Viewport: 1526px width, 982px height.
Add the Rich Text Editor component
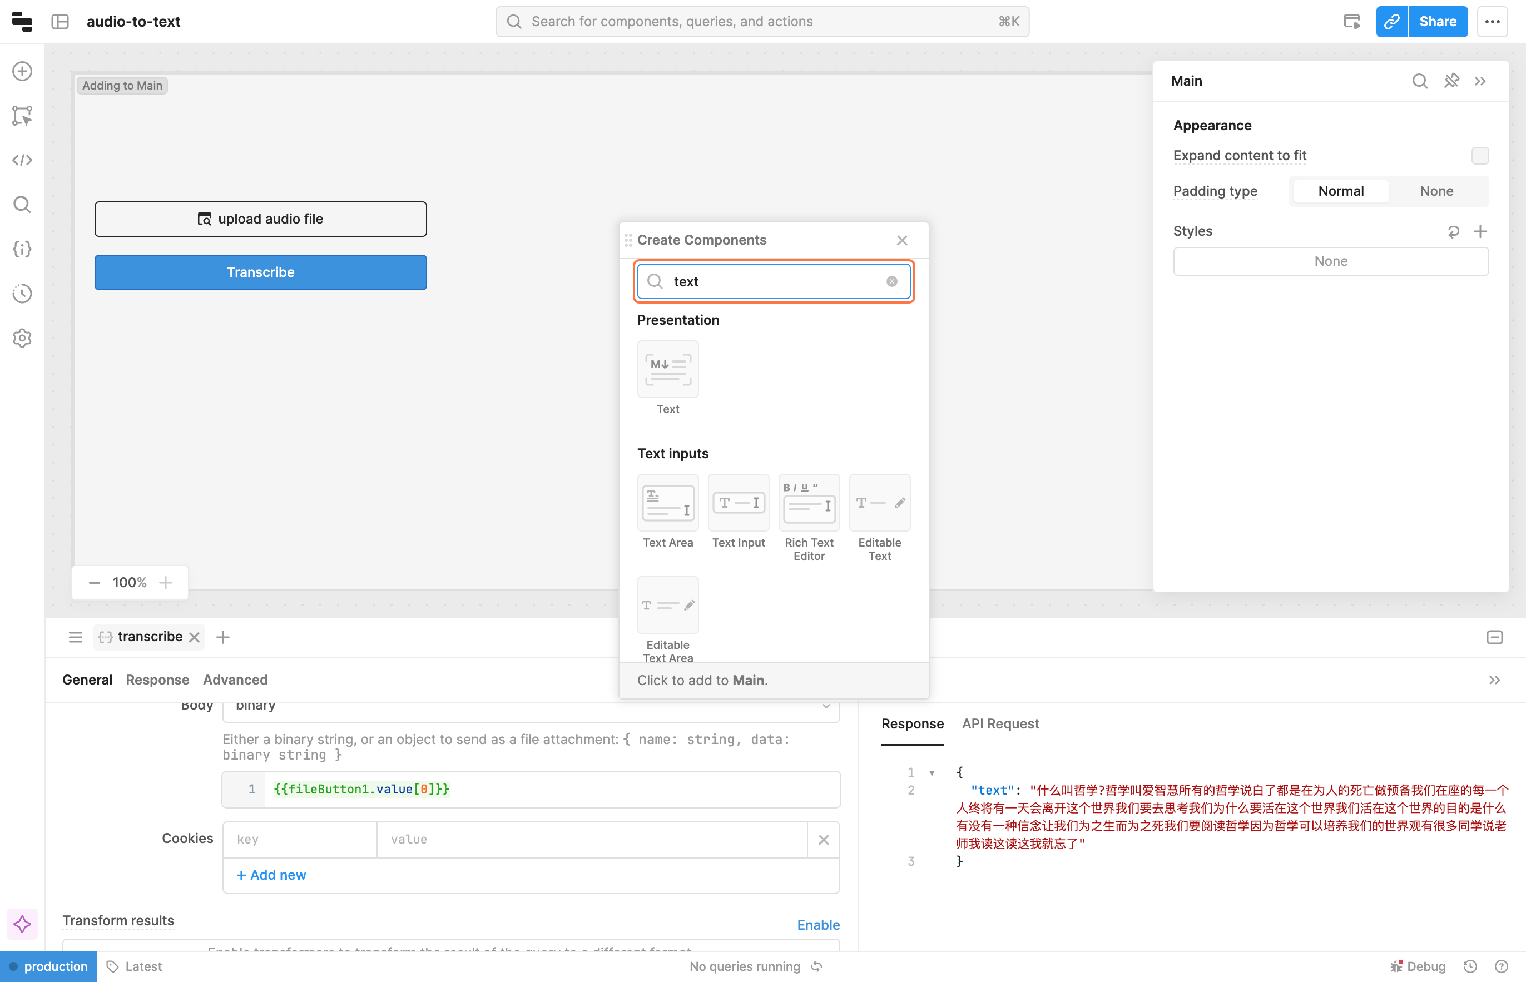(x=809, y=503)
